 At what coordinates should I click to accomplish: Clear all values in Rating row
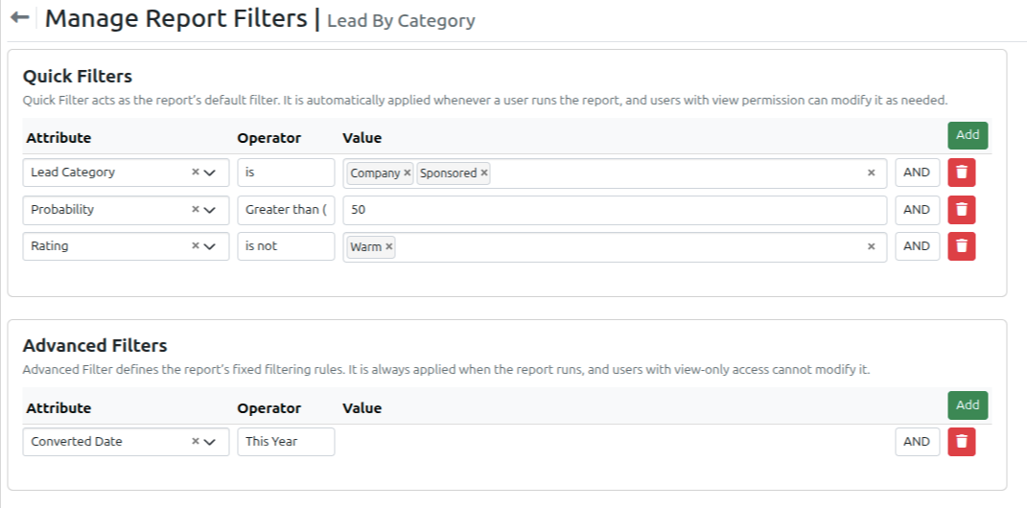pos(871,246)
